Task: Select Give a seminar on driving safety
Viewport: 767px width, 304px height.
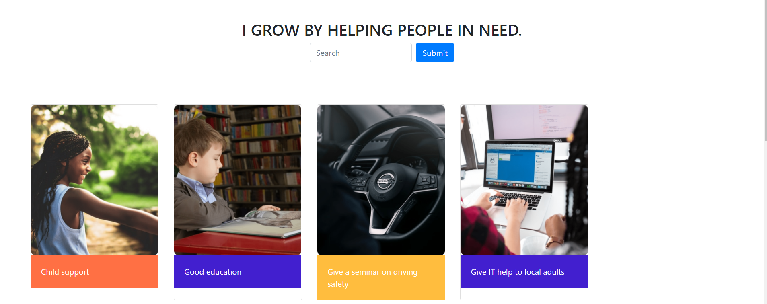Action: [372, 278]
